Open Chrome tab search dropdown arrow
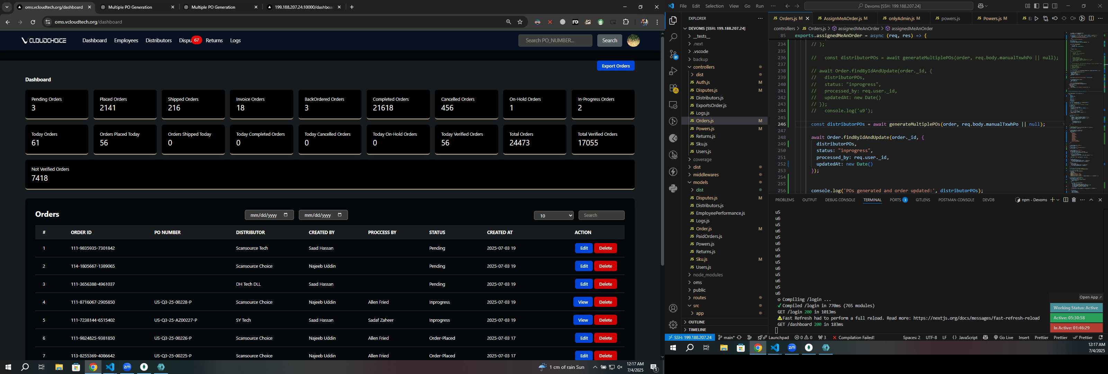 [7, 7]
